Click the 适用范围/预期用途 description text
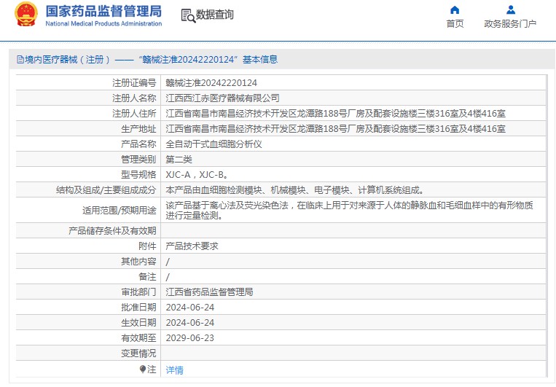The image size is (556, 387). coord(349,211)
